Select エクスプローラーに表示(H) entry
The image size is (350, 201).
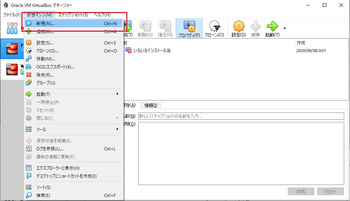[x=73, y=168]
